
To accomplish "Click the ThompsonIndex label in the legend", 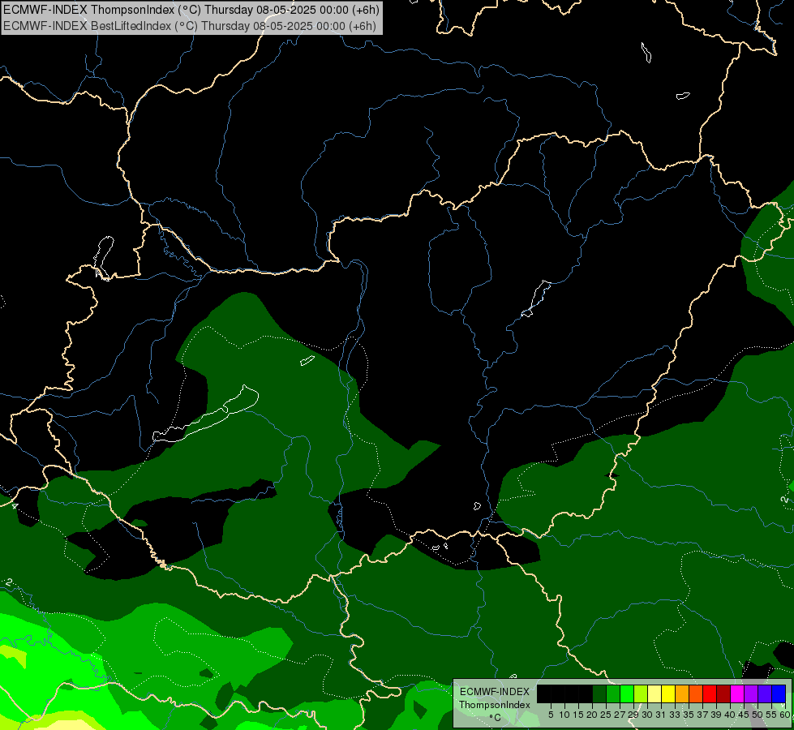I will pyautogui.click(x=495, y=705).
